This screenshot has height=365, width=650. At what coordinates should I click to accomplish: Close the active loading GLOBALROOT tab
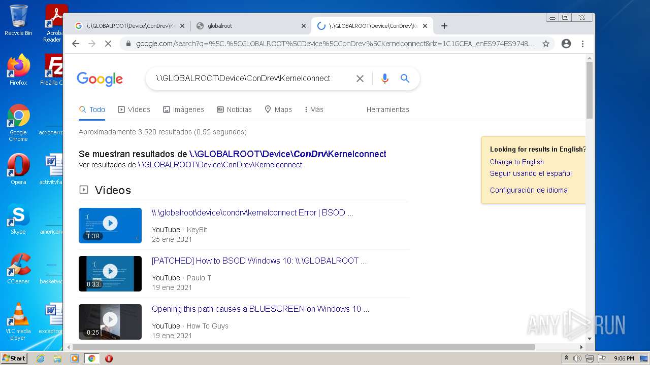click(425, 26)
